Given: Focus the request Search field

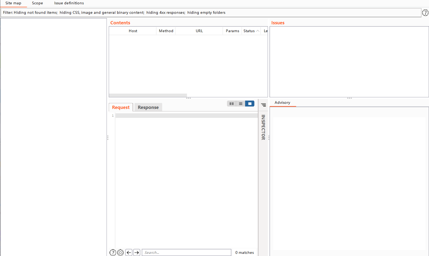Looking at the screenshot, I should pos(187,252).
